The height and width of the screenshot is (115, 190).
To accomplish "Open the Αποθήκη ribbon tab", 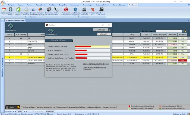I will pyautogui.click(x=52, y=5).
